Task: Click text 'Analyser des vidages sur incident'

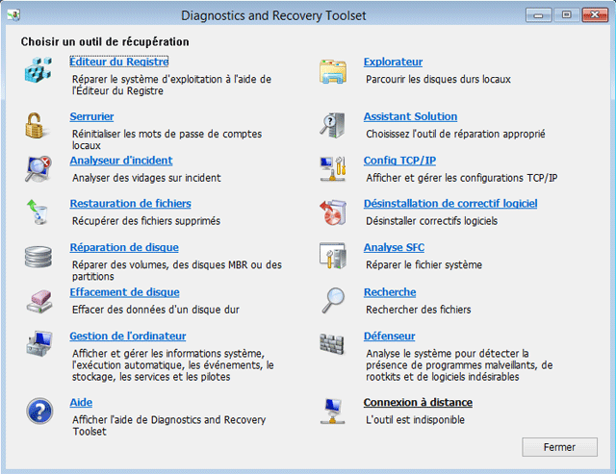Action: 146,178
